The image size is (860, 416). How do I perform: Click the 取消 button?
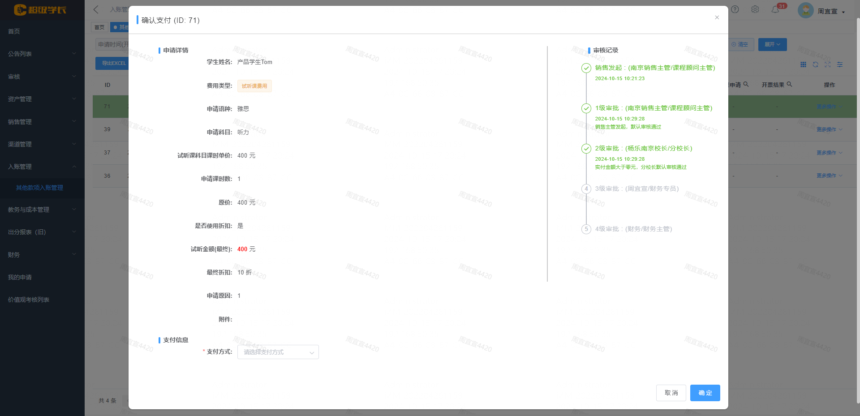[671, 393]
